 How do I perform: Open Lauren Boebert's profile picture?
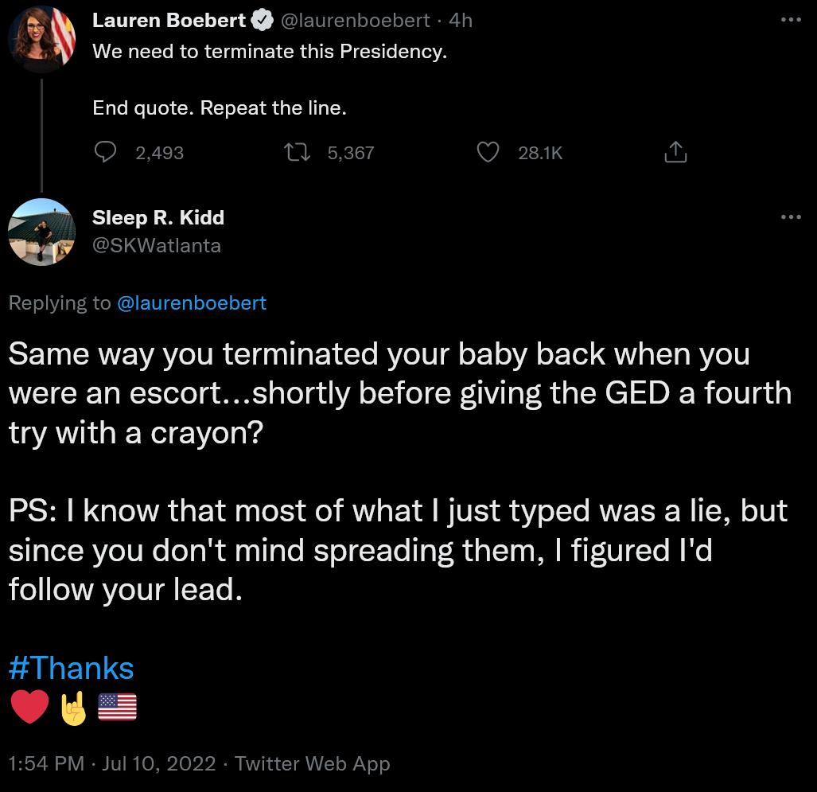click(x=41, y=38)
